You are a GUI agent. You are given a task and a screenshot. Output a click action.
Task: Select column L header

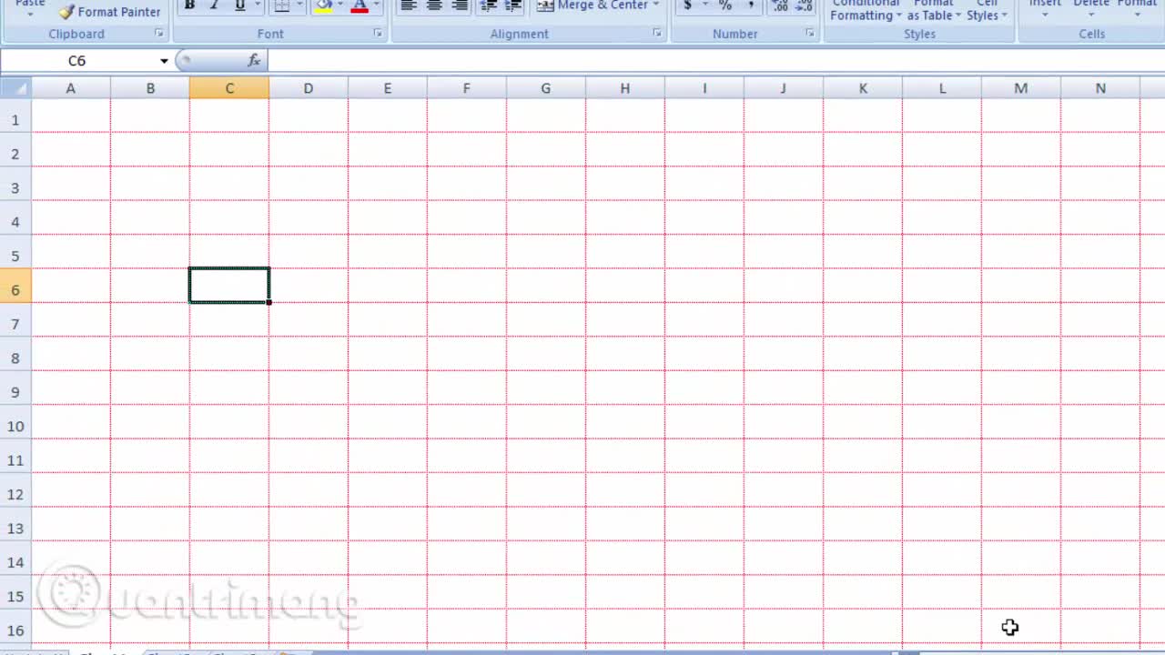(x=942, y=88)
